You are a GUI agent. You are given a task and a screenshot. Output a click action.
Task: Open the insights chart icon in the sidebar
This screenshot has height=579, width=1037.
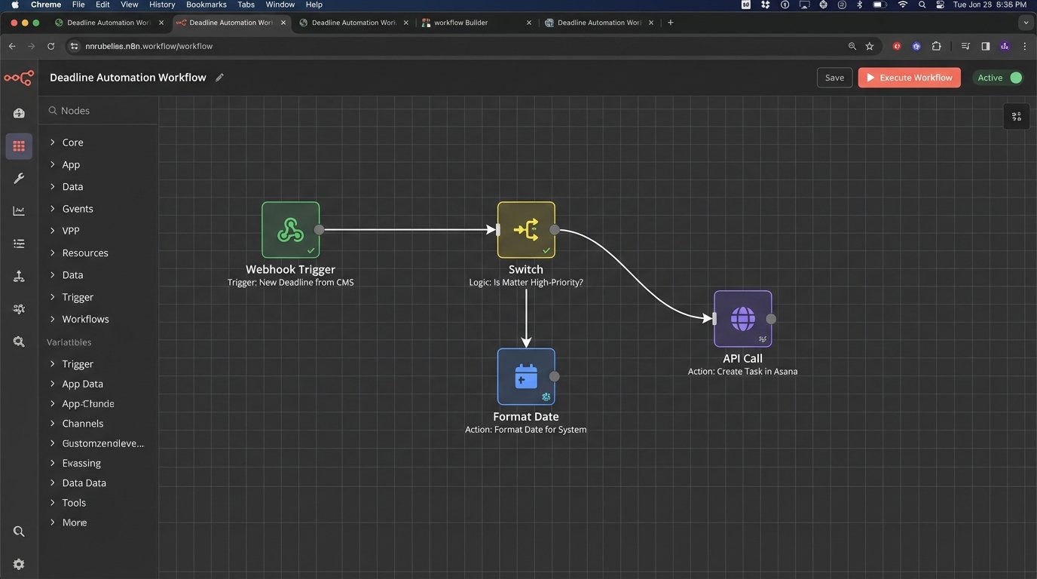pyautogui.click(x=18, y=210)
